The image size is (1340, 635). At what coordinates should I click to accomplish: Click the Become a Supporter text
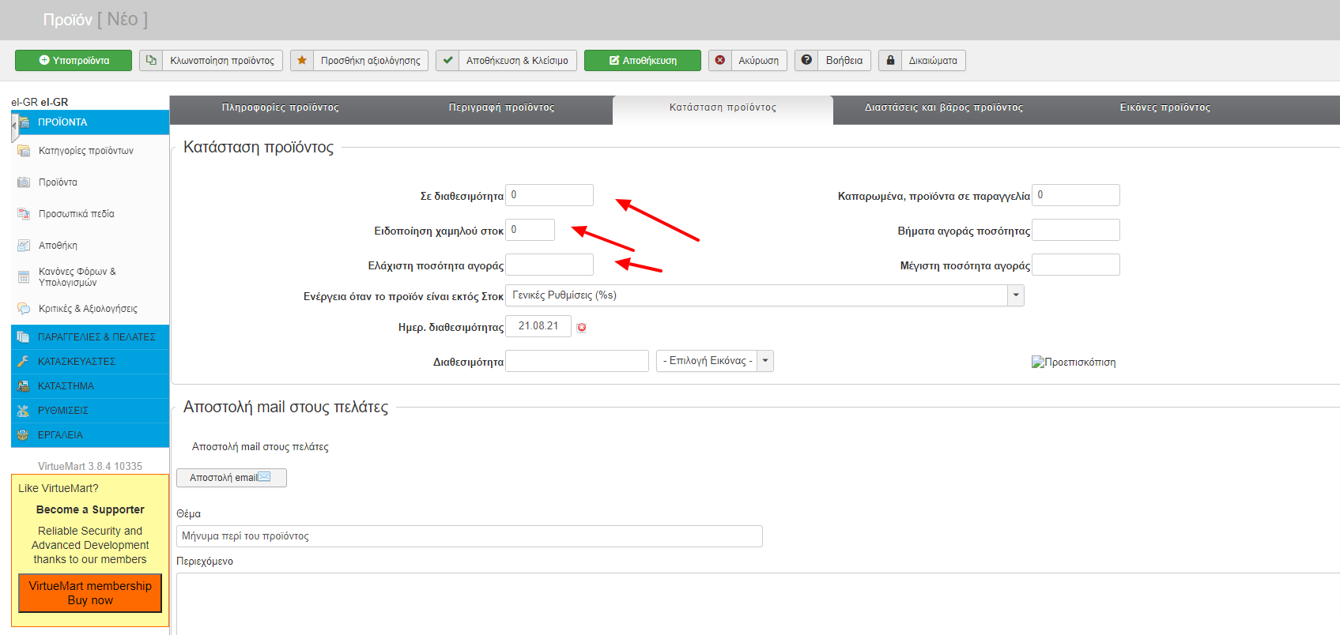[90, 510]
